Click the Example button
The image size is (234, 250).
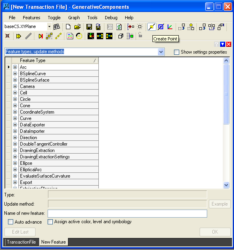tap(220, 204)
